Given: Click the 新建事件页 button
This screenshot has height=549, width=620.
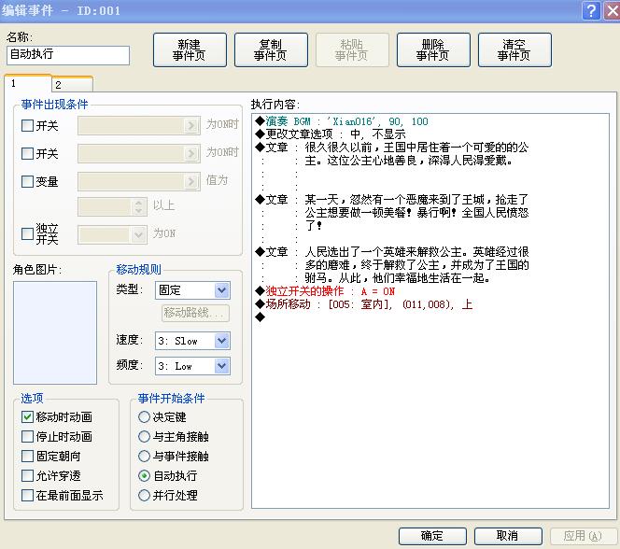Looking at the screenshot, I should click(x=190, y=49).
